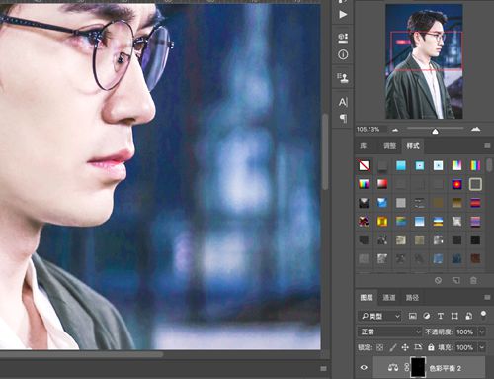The image size is (494, 379).
Task: Click the zoom in mountains button in Navigator
Action: click(475, 130)
